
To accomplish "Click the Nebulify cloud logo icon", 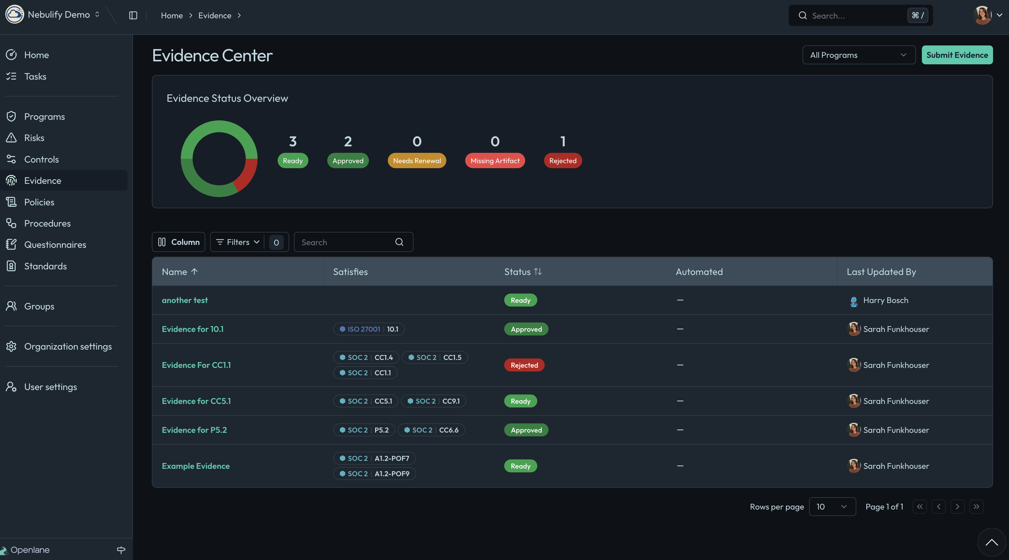I will pos(14,14).
